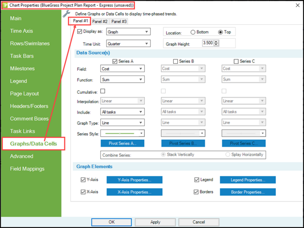
Task: Open Legend Properties
Action: coord(248,180)
